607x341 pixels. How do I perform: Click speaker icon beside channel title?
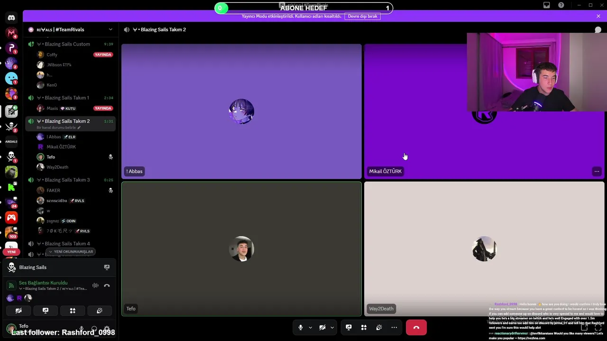click(127, 29)
